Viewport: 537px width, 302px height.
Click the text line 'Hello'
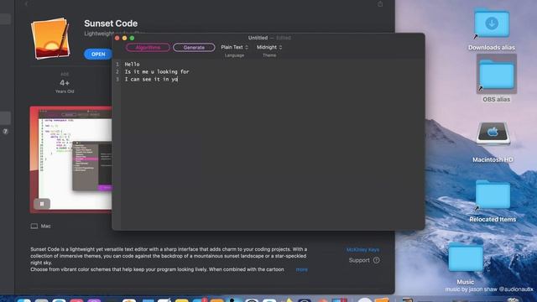(133, 64)
